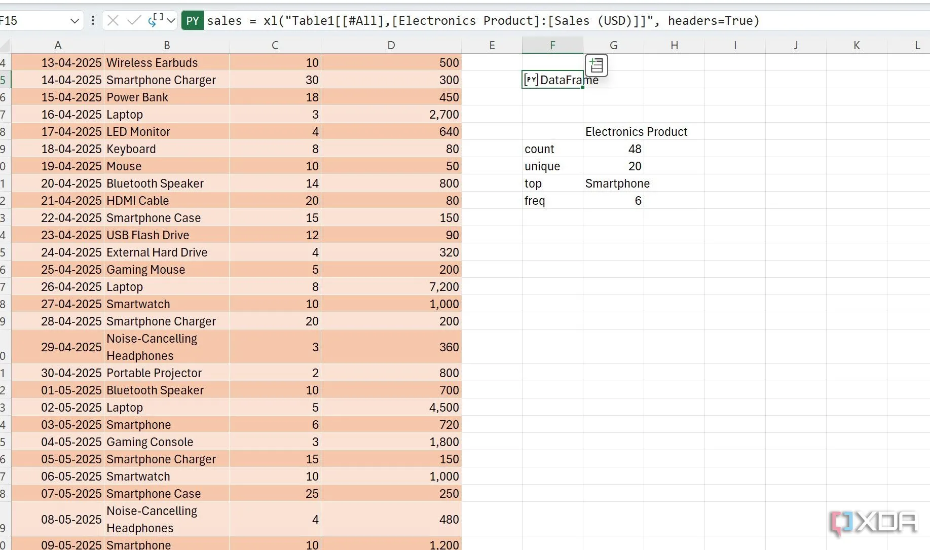The height and width of the screenshot is (550, 930).
Task: Select column I header
Action: pos(735,45)
